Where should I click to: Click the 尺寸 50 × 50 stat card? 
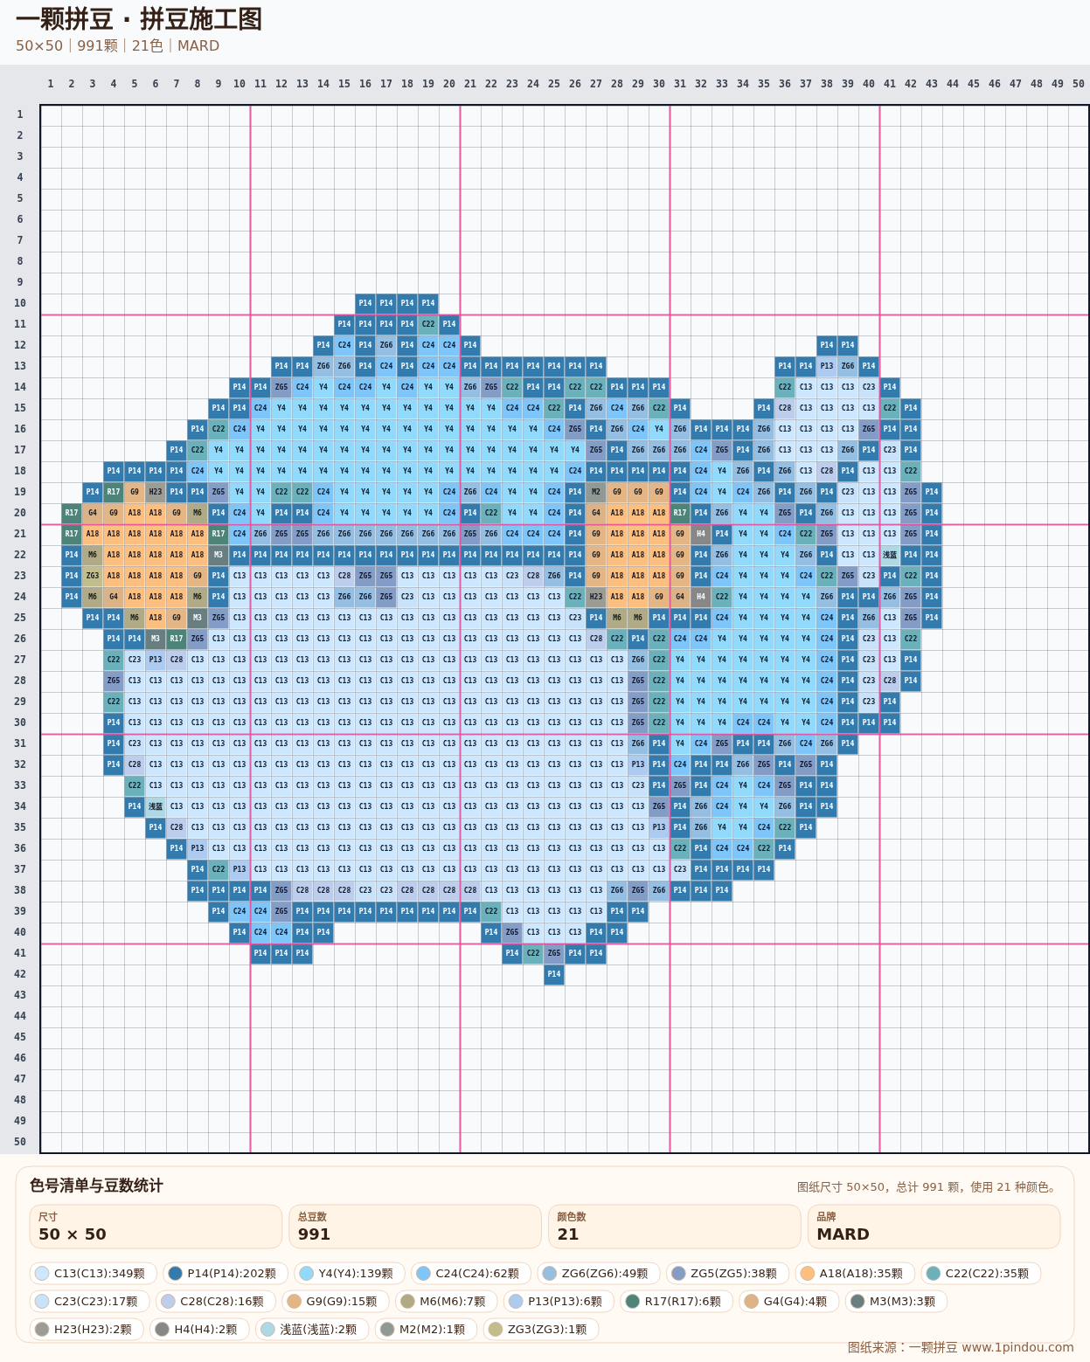coord(156,1227)
